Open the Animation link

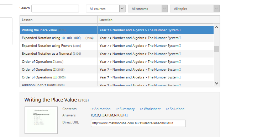click(101, 109)
